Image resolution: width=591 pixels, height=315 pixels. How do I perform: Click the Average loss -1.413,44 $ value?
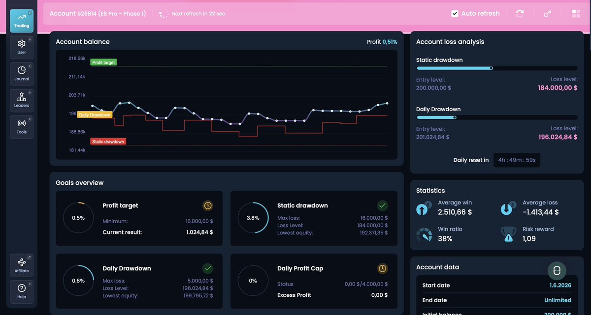click(541, 212)
